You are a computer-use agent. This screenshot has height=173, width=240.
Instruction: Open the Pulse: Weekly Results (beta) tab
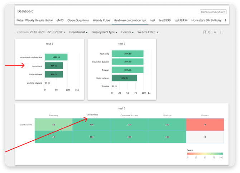tap(34, 20)
